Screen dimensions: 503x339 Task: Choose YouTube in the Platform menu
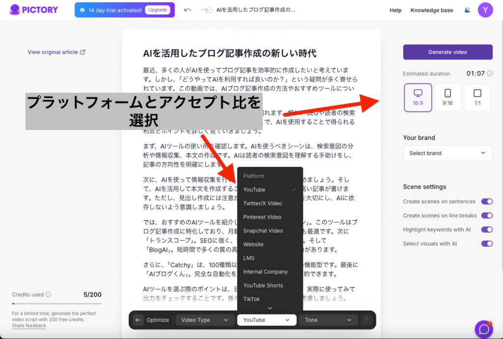[x=270, y=190]
